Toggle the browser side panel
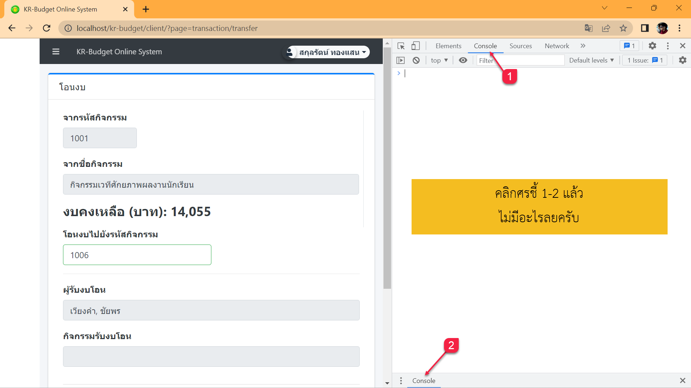 click(x=645, y=28)
